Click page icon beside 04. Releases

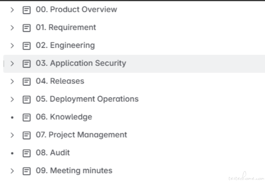click(27, 81)
